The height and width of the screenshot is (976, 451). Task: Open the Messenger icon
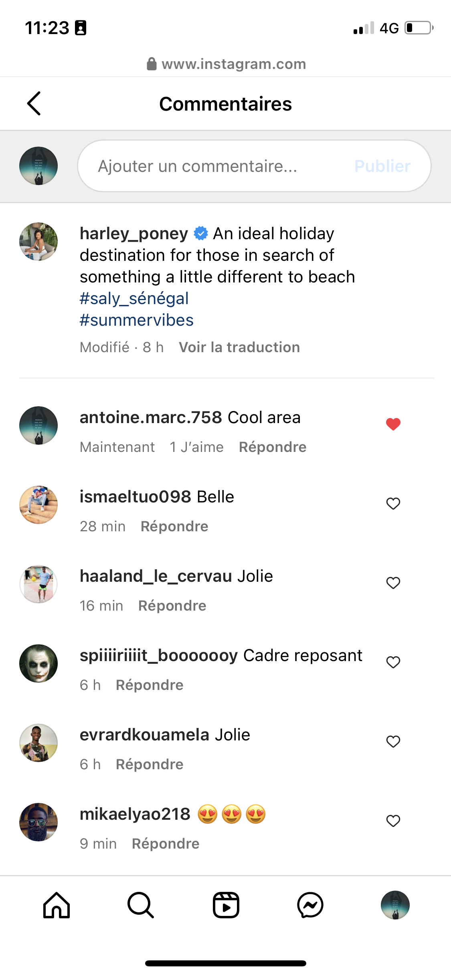(x=310, y=905)
